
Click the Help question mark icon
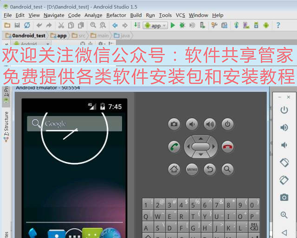coord(278,25)
